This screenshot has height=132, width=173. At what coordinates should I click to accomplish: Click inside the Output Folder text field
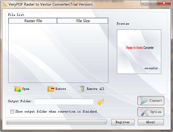coord(64,102)
